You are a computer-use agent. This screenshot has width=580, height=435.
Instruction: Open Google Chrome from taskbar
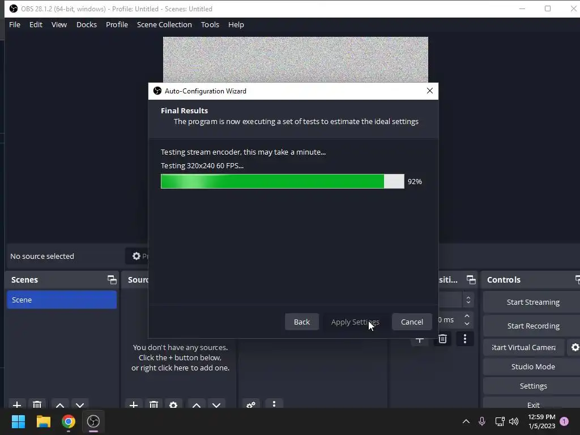[69, 421]
